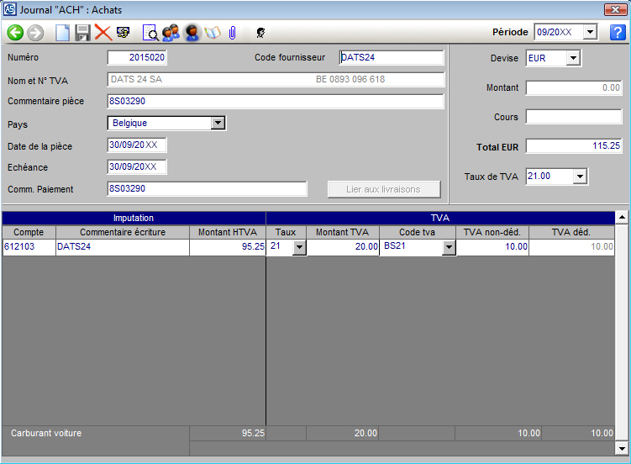Click the Lier aux livraisons button
Screen dimensions: 631x464
[383, 189]
